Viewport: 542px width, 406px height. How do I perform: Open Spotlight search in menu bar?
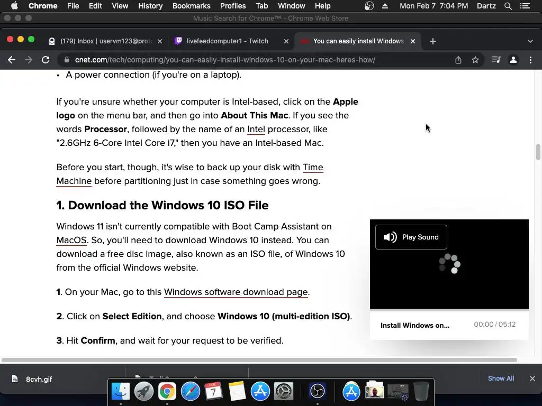click(x=508, y=6)
